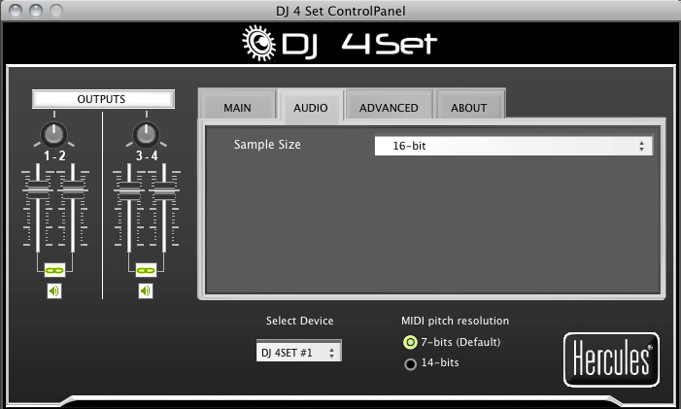Select the AUDIO tab

click(x=311, y=106)
